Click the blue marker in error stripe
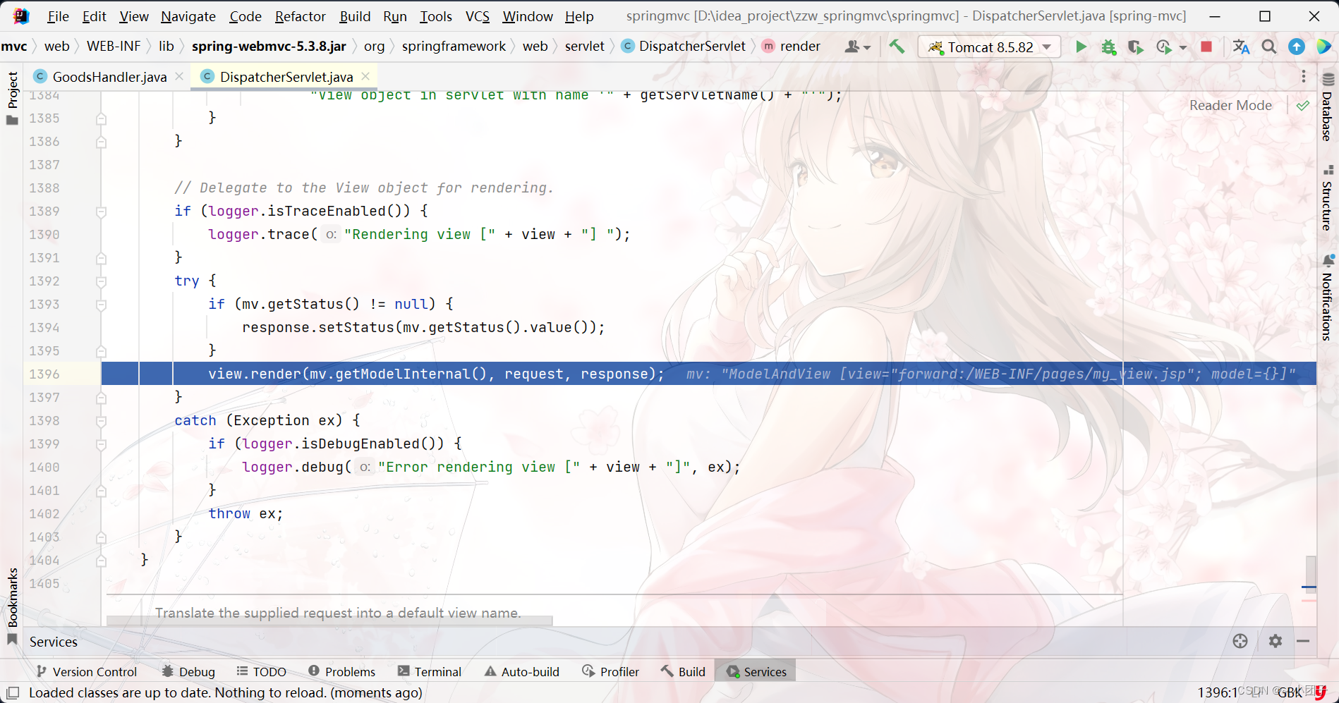 [x=1309, y=587]
